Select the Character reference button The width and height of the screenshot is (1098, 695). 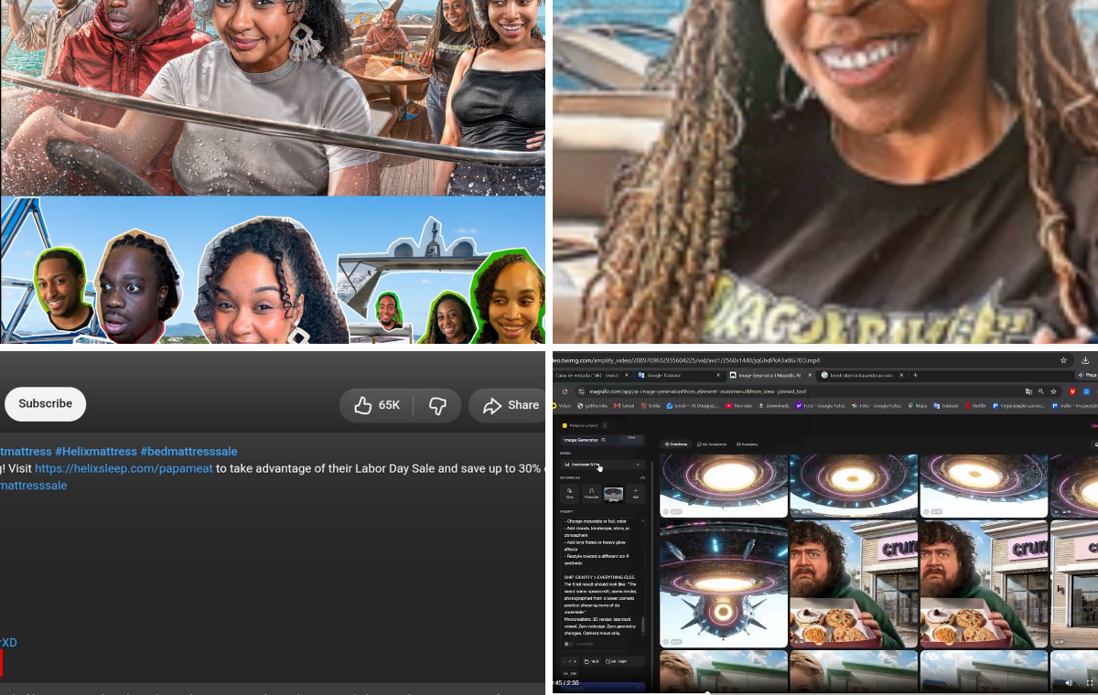pyautogui.click(x=591, y=492)
